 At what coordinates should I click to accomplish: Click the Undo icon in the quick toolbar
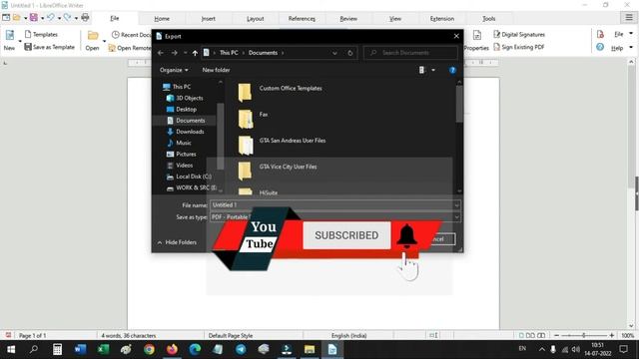[x=51, y=17]
